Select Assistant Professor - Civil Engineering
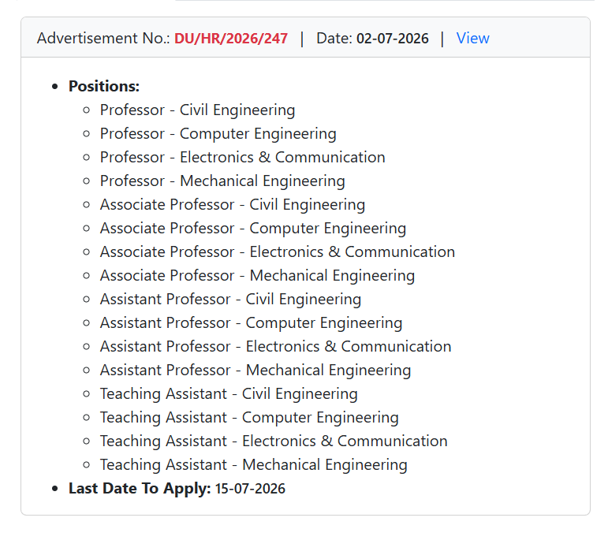 click(231, 300)
